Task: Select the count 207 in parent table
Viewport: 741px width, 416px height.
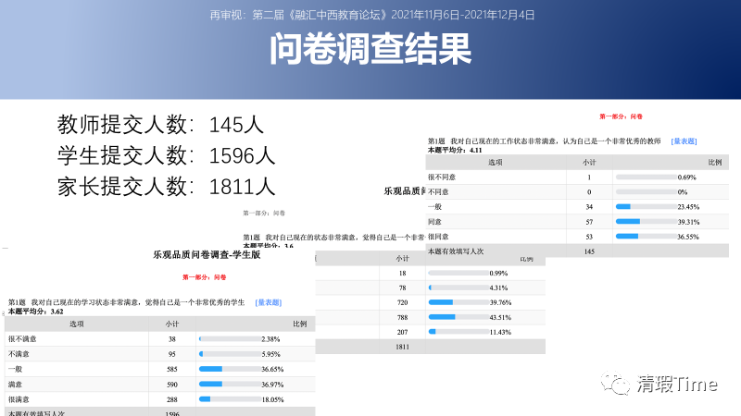Action: pyautogui.click(x=402, y=332)
